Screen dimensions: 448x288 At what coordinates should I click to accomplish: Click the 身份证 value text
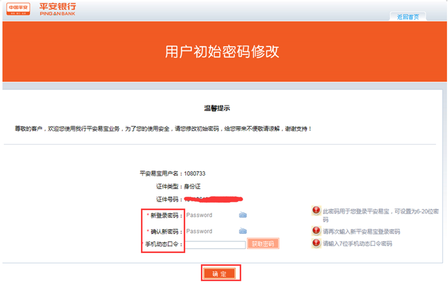coord(192,187)
